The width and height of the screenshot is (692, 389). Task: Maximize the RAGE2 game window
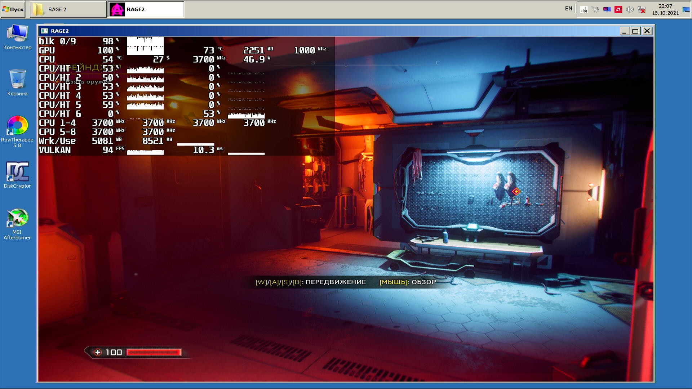(635, 31)
